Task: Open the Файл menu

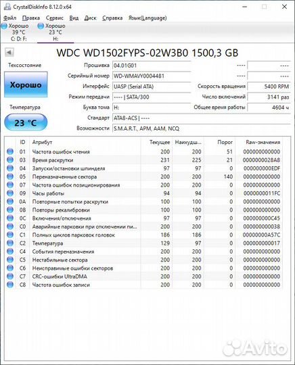Action: pos(9,18)
